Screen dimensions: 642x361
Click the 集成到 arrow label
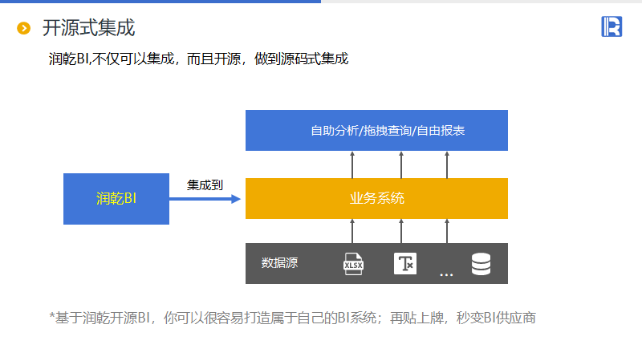tap(205, 185)
